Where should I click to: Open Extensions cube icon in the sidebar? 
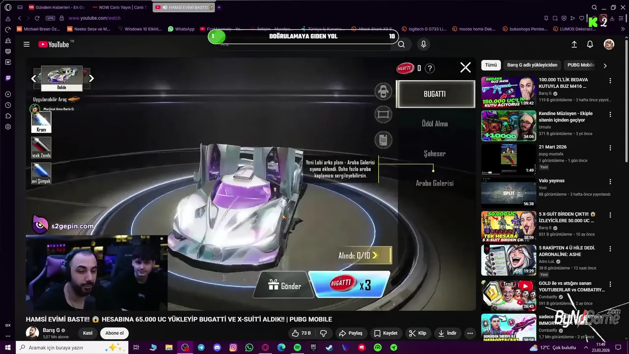click(8, 116)
